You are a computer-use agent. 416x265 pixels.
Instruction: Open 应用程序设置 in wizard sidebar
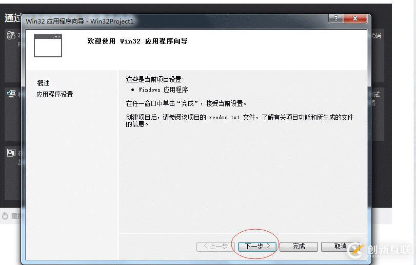click(x=55, y=95)
